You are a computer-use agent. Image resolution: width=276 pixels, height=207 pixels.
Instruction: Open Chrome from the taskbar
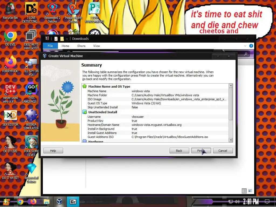(20, 202)
